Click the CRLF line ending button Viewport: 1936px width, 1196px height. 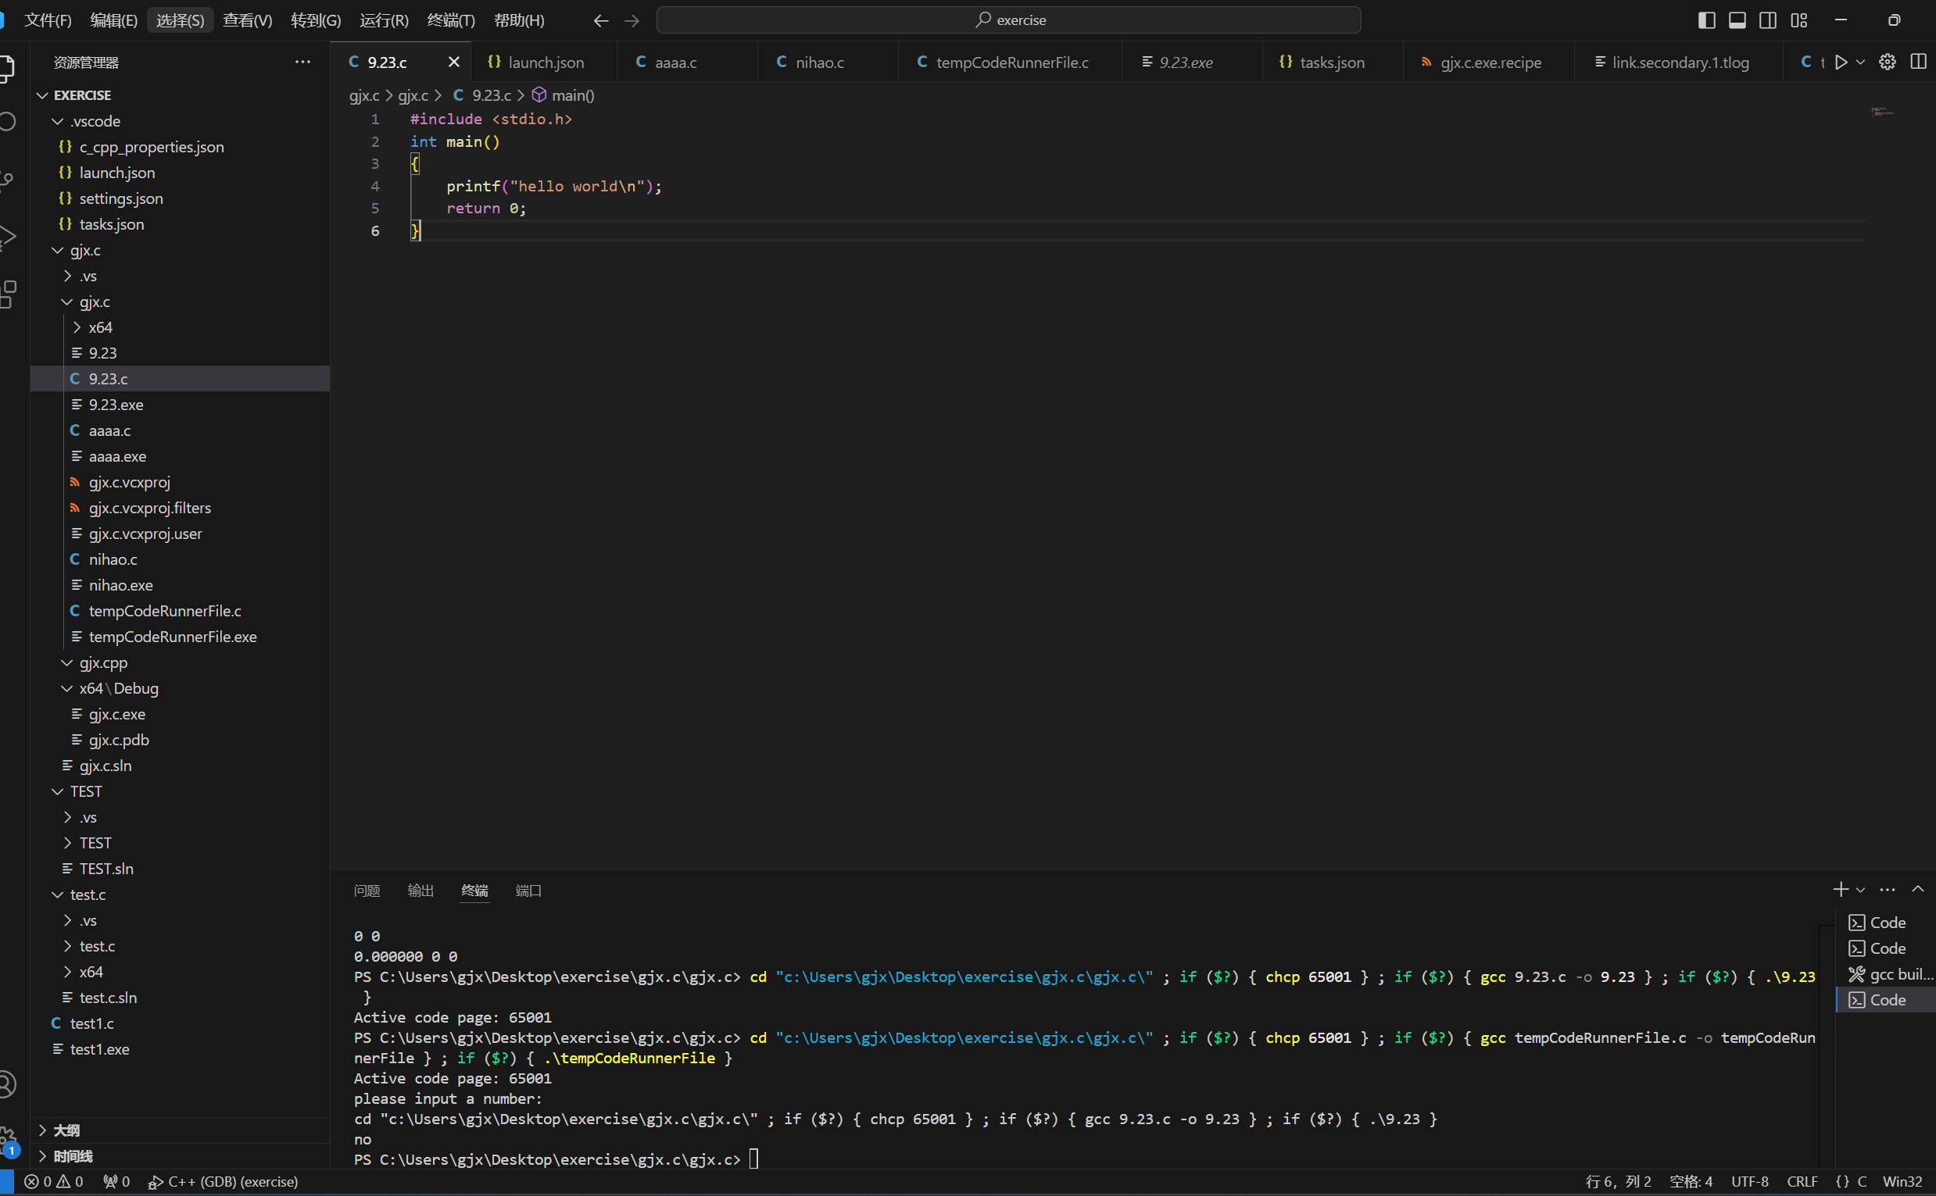pyautogui.click(x=1802, y=1181)
